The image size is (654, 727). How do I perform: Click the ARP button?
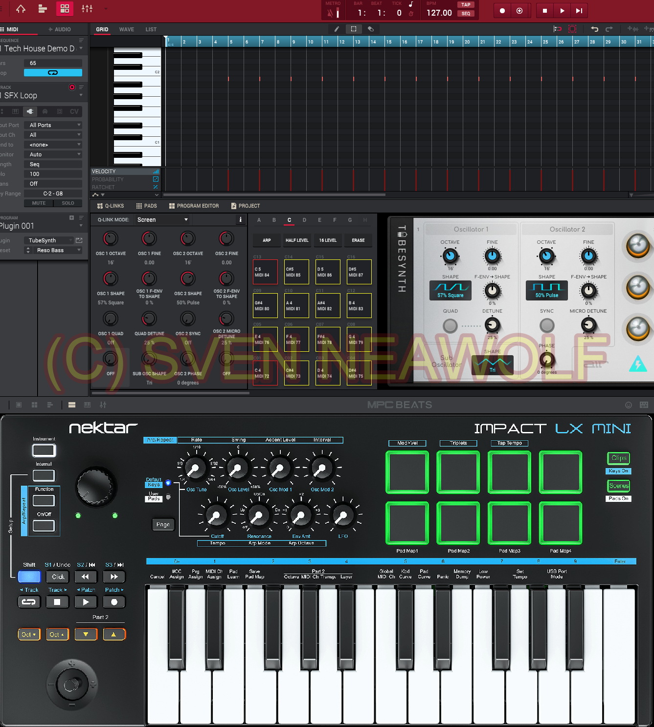[x=267, y=240]
